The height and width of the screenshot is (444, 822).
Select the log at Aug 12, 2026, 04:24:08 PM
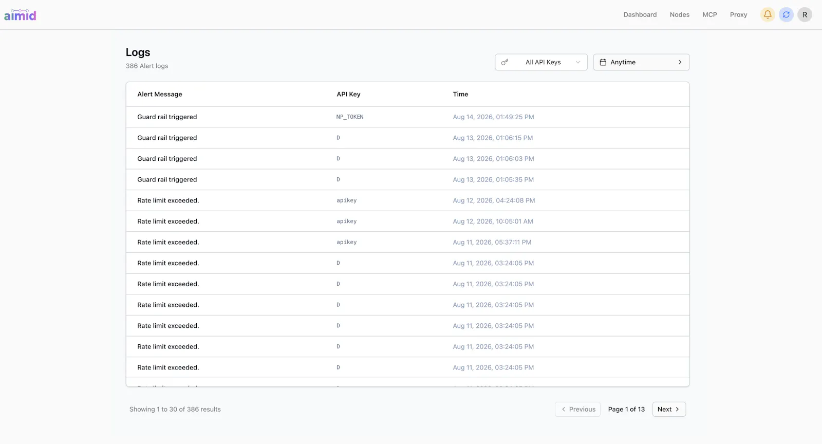point(407,200)
